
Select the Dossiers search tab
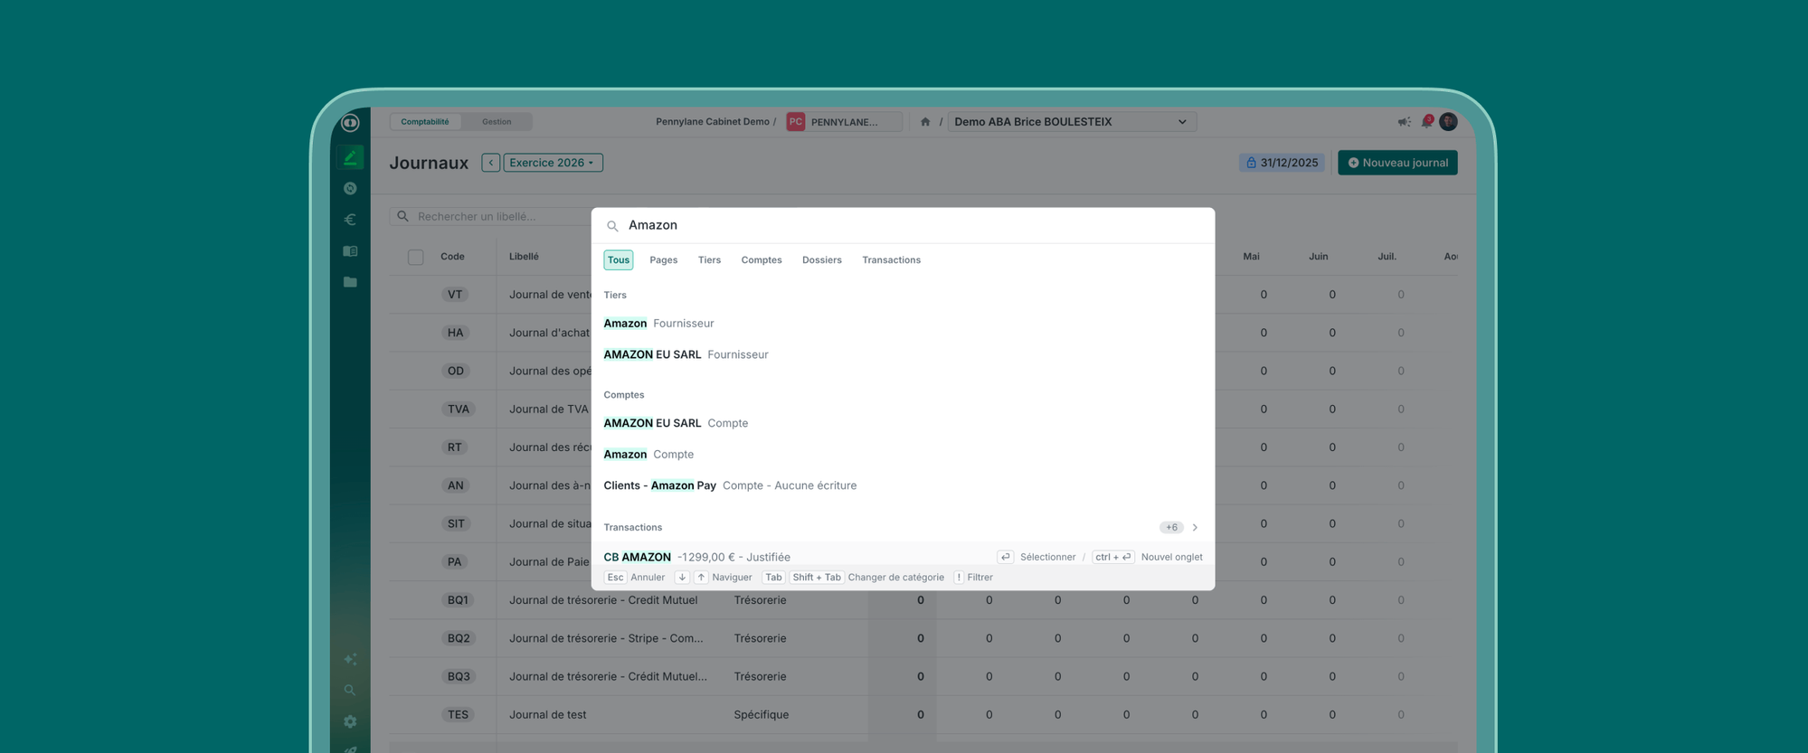[821, 260]
